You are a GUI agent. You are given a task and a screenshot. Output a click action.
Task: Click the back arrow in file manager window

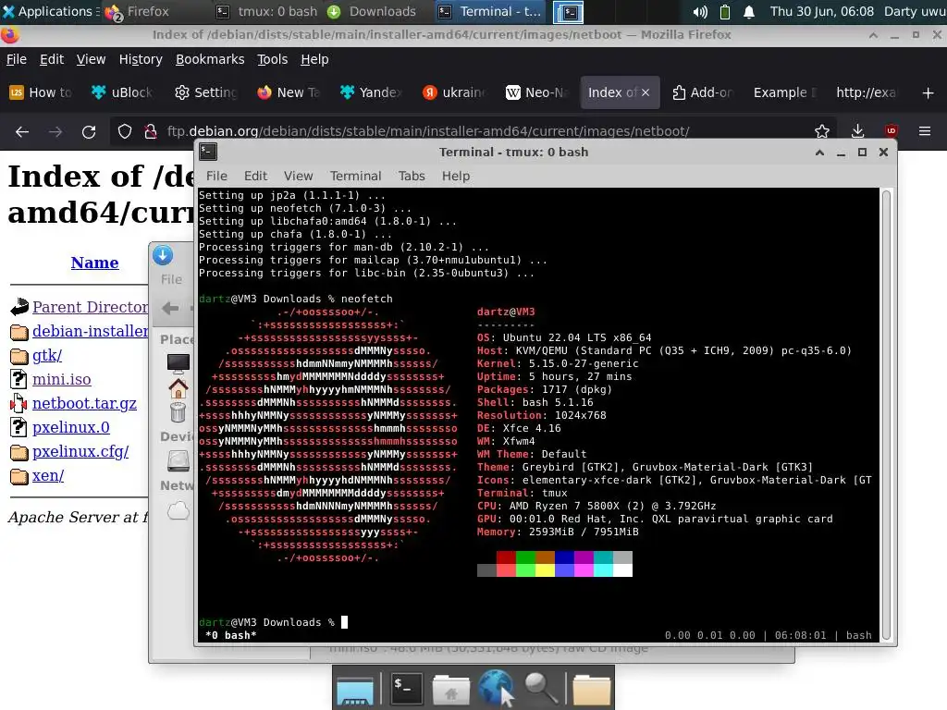(170, 308)
